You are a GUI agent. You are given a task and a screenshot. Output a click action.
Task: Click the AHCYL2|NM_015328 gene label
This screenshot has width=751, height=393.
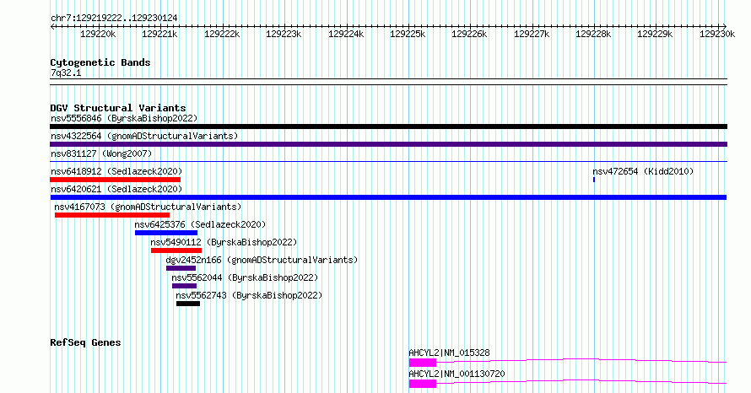pos(449,353)
